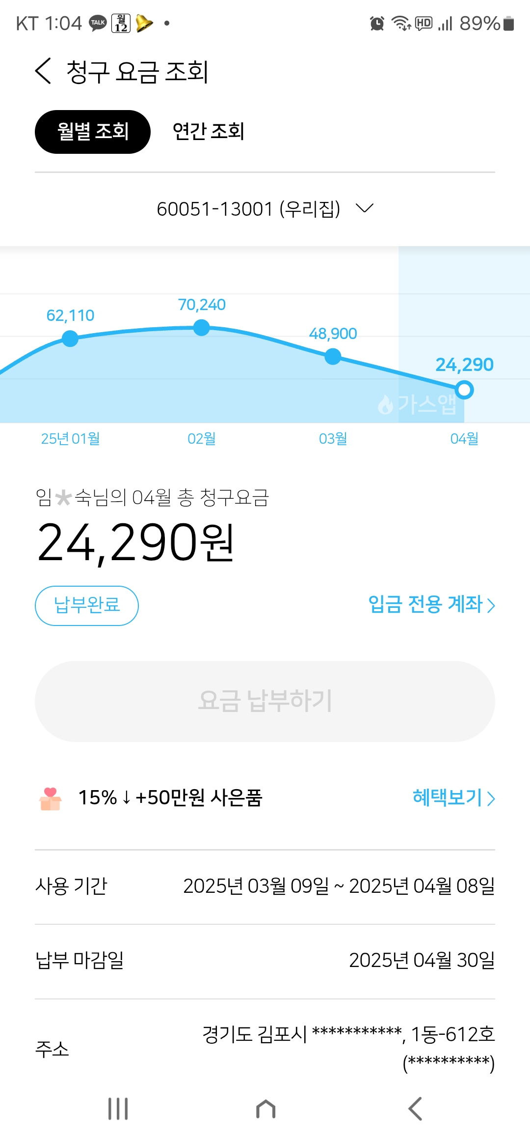This screenshot has width=530, height=1138.
Task: Expand the 60051-13001 (우리집) account dropdown
Action: [x=265, y=209]
